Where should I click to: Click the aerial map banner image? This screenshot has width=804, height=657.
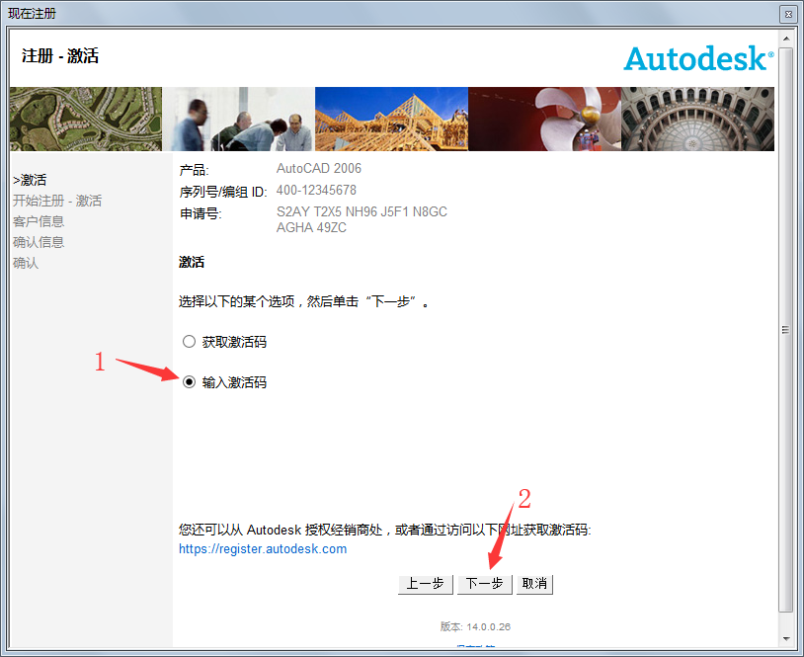[x=85, y=119]
